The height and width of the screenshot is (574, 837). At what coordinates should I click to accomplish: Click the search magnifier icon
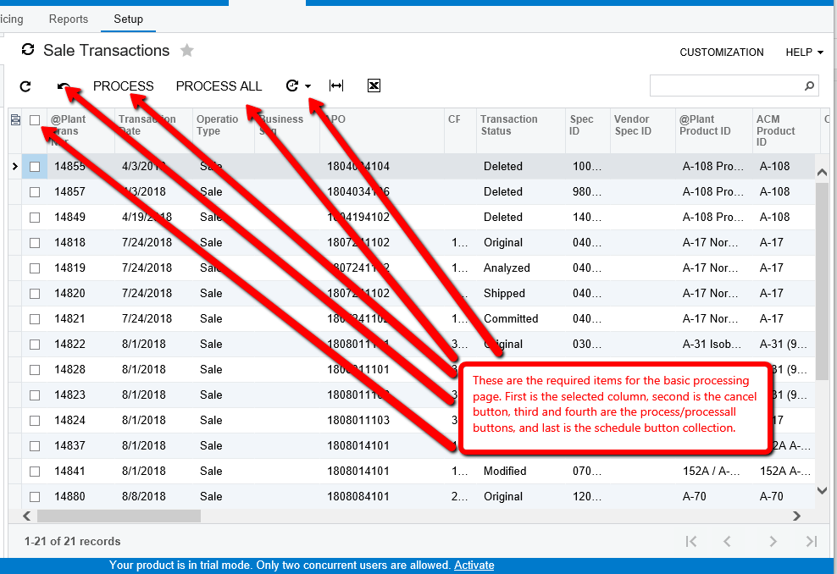click(810, 86)
